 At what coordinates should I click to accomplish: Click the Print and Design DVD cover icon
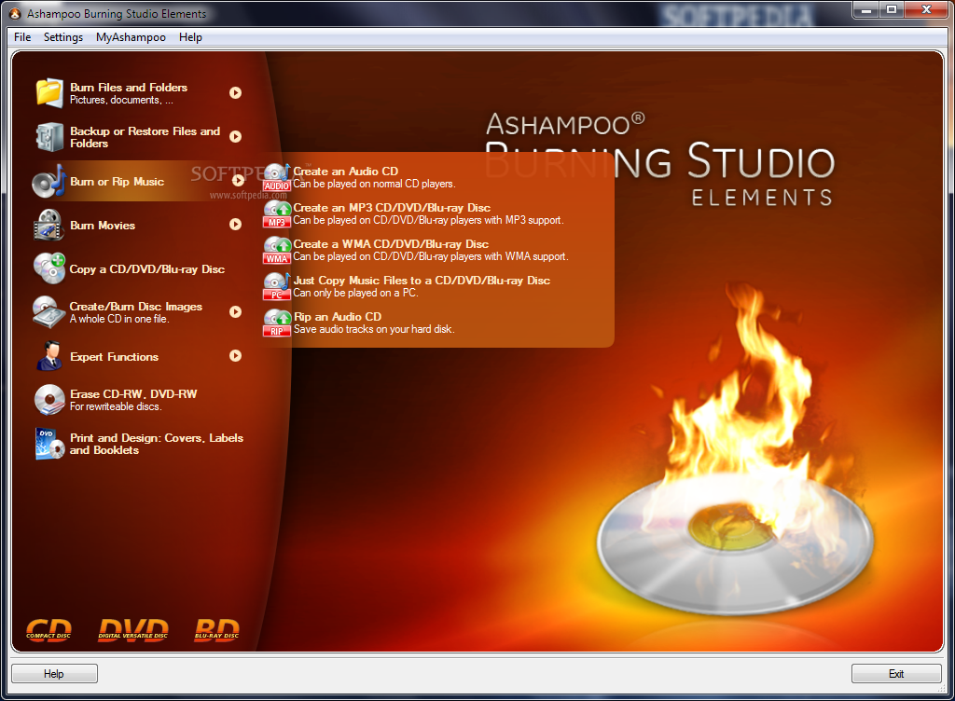[49, 444]
